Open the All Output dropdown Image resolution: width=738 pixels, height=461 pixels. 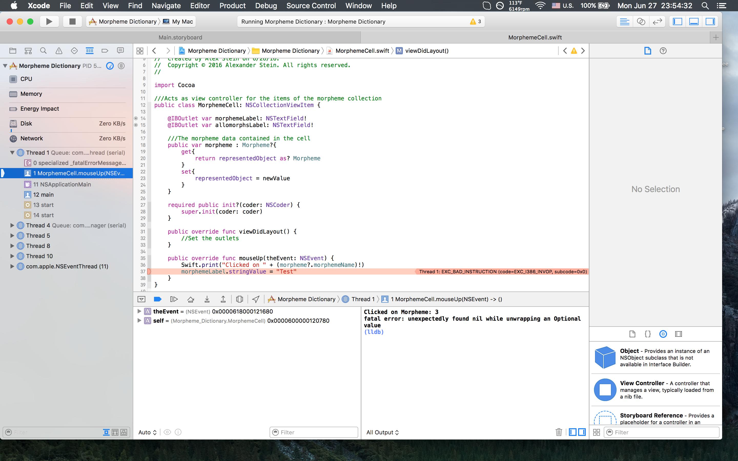(x=382, y=432)
